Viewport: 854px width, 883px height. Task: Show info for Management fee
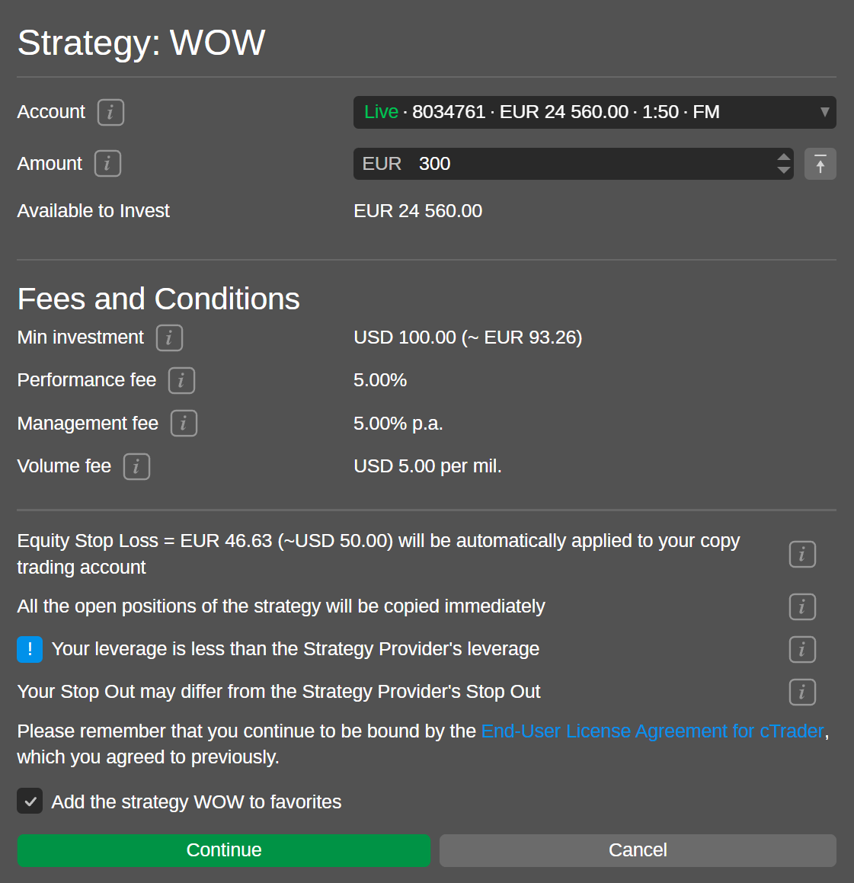pyautogui.click(x=184, y=424)
